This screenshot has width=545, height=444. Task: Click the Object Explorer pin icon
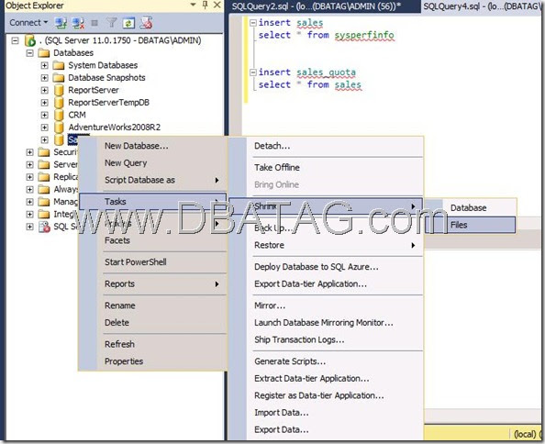click(205, 5)
